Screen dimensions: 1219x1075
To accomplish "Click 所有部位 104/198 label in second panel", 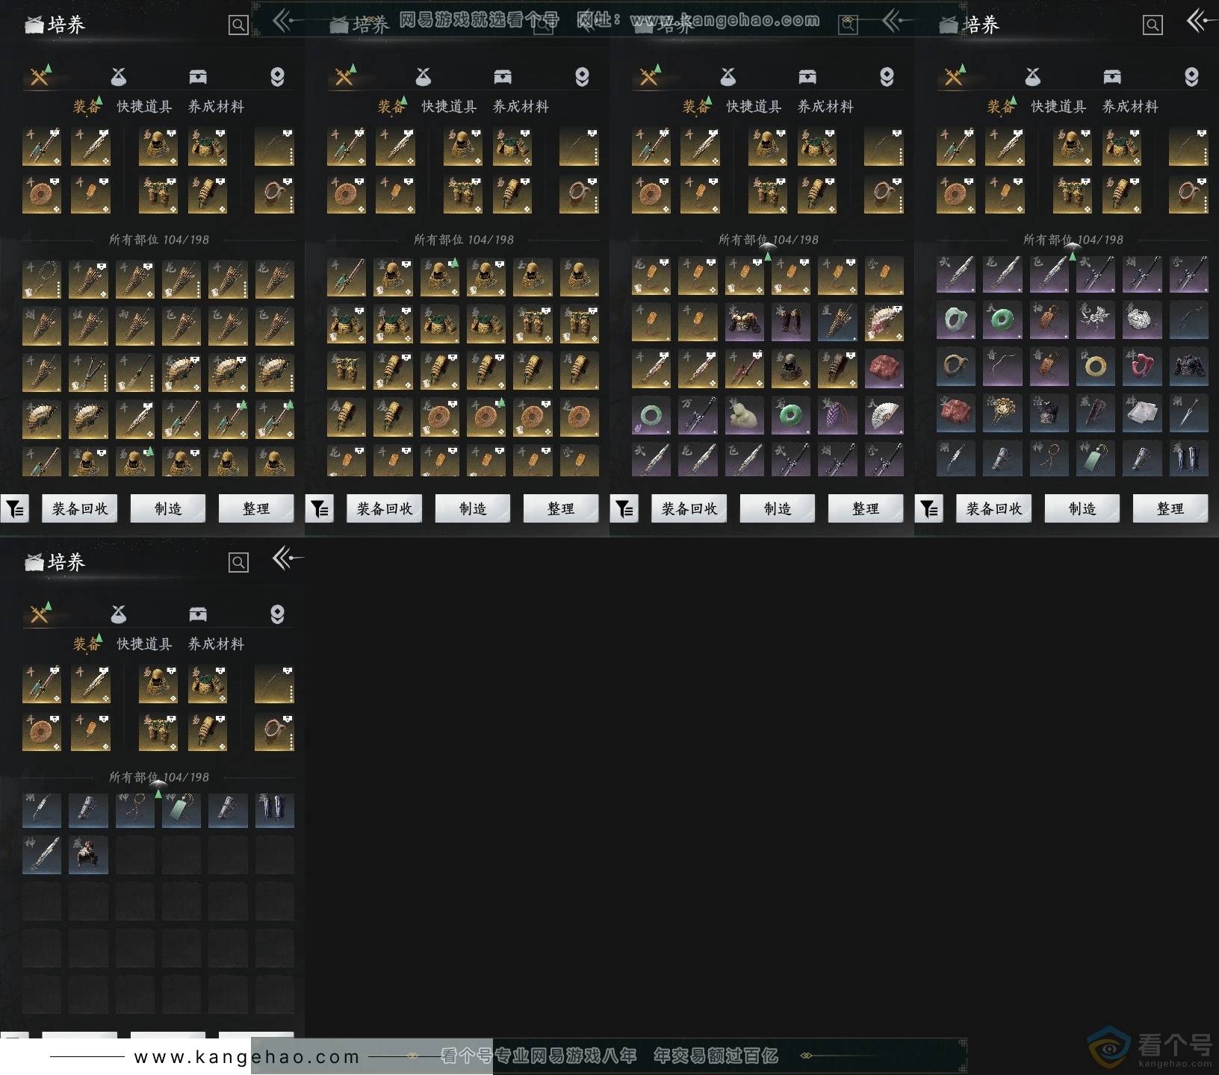I will point(464,240).
